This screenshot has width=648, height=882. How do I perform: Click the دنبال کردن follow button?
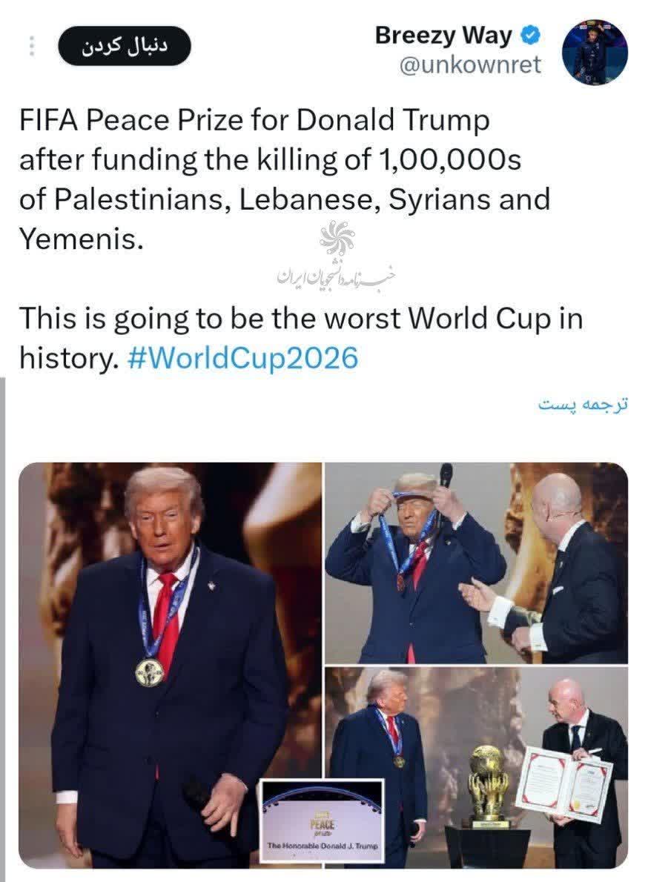125,46
